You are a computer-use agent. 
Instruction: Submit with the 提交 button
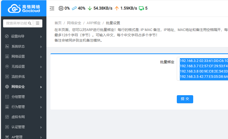click(185, 99)
